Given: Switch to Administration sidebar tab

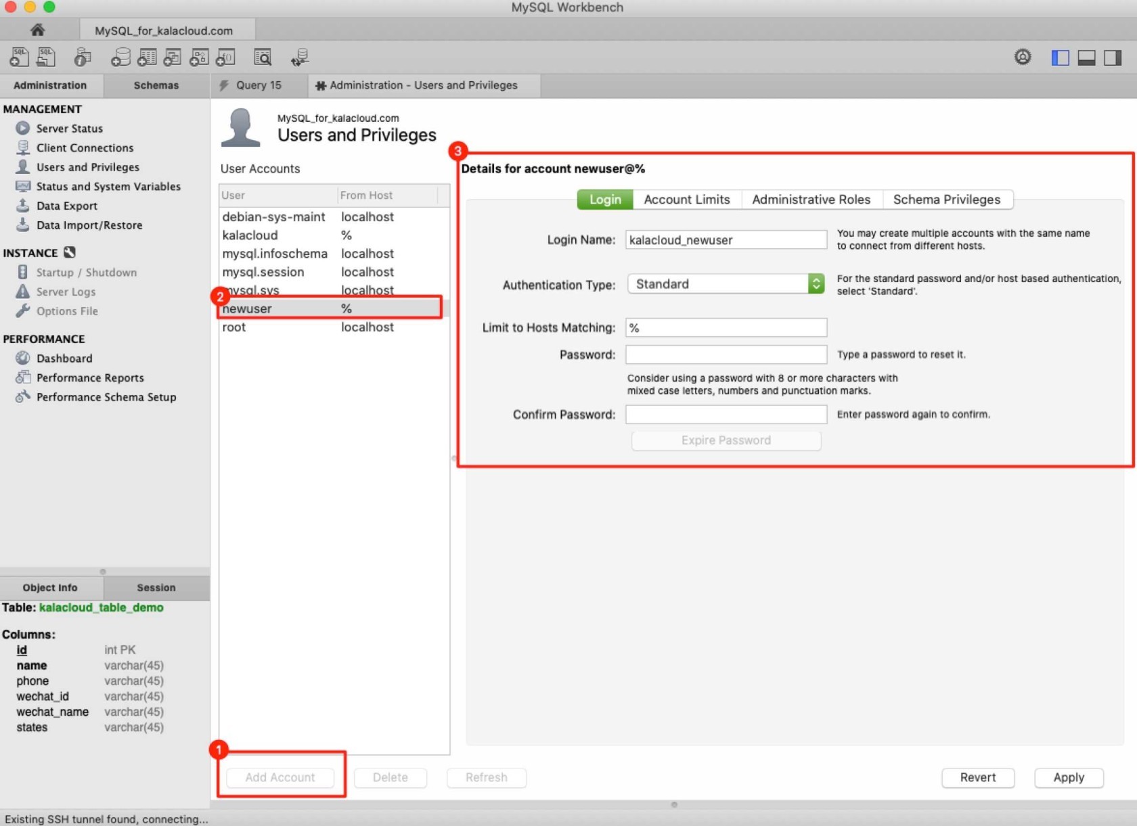Looking at the screenshot, I should (x=50, y=85).
